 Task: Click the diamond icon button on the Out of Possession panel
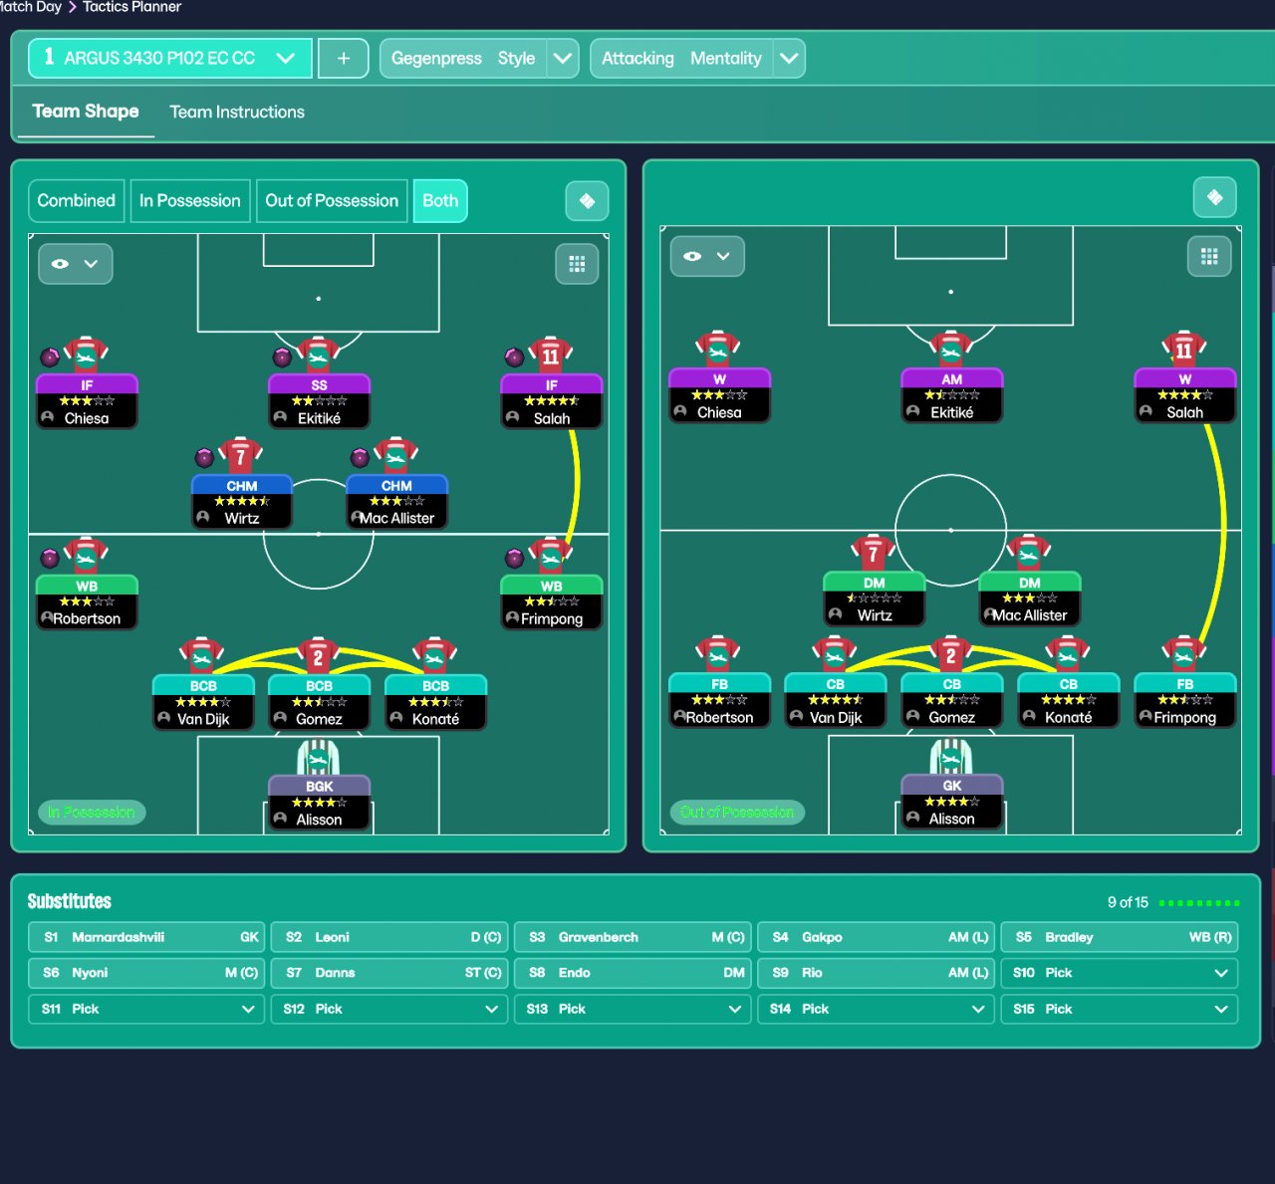(1214, 197)
